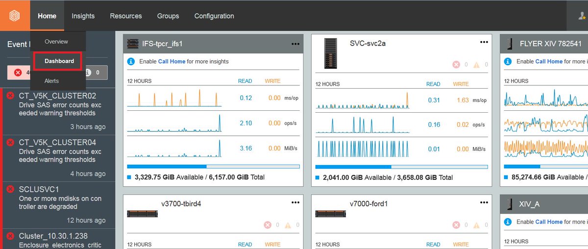
Task: Click info icon in XIV_A card
Action: (x=508, y=222)
